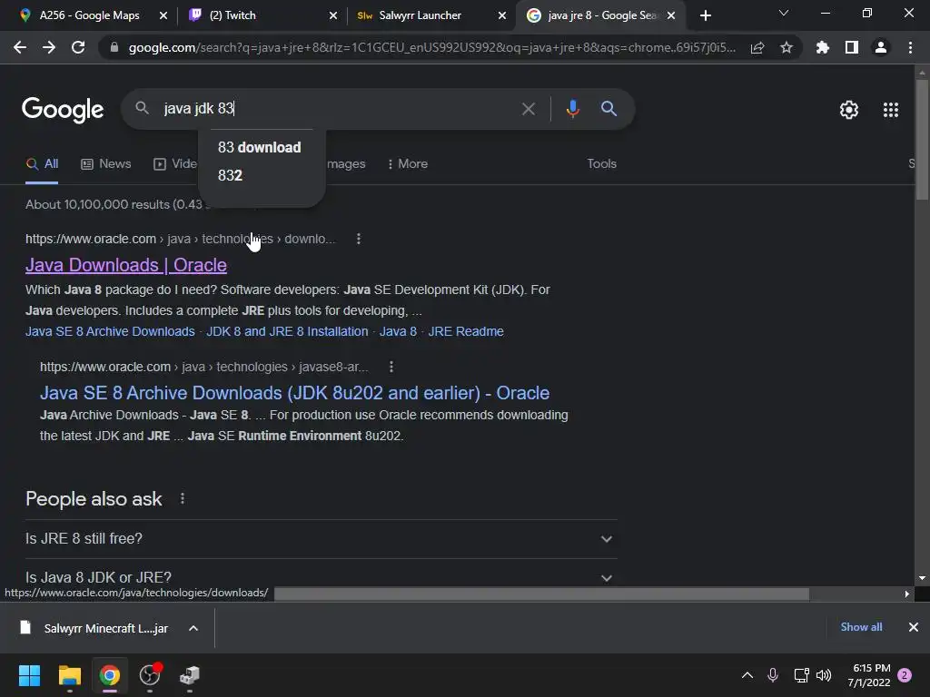Open Chrome three-dot menu
This screenshot has height=697, width=930.
point(910,47)
